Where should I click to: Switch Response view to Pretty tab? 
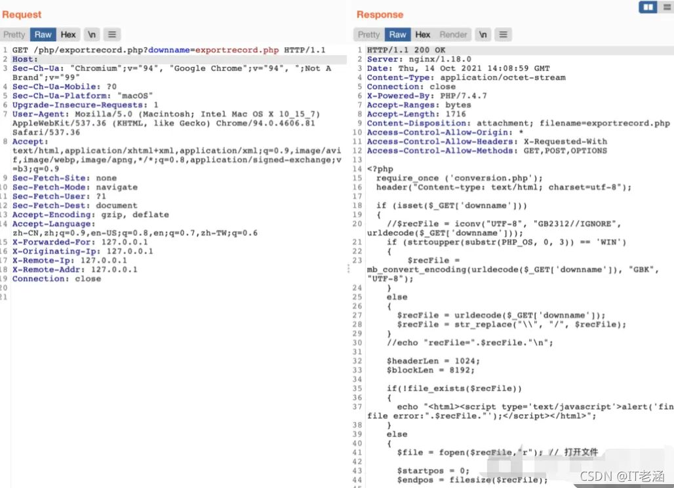click(x=369, y=34)
